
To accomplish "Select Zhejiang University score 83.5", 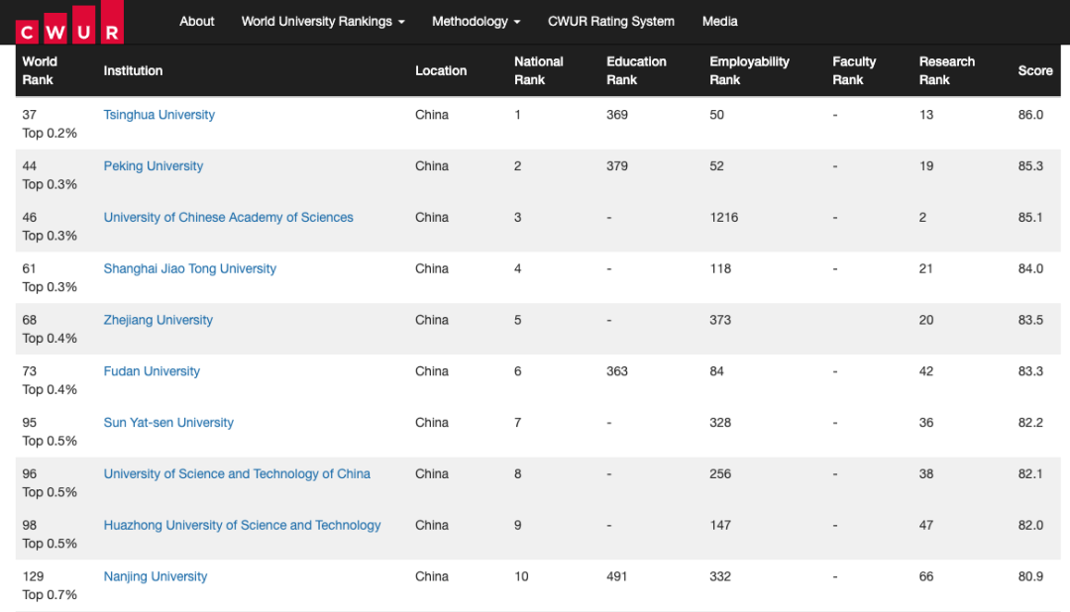I will point(1030,320).
